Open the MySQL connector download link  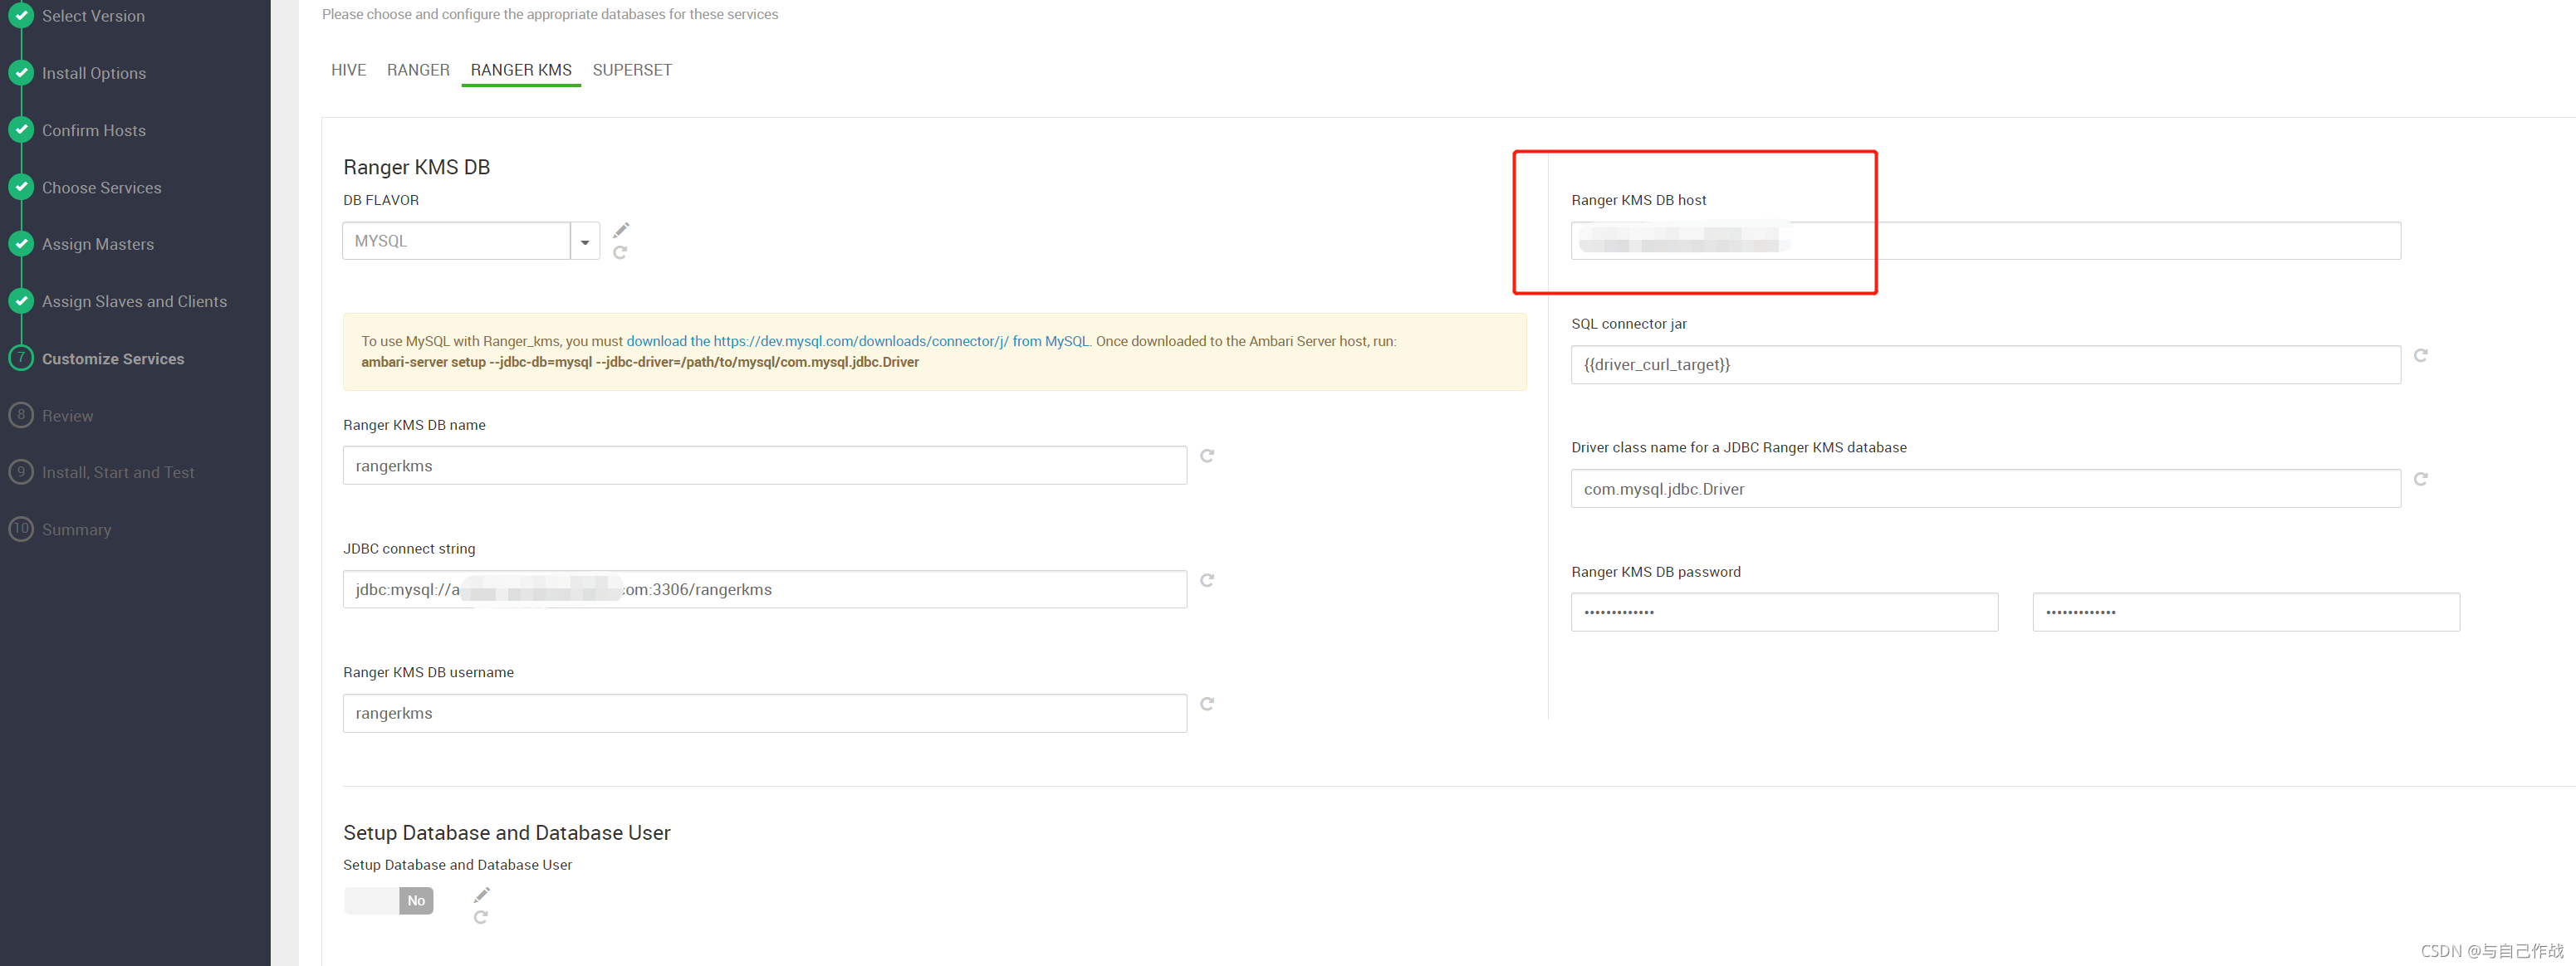[x=857, y=340]
